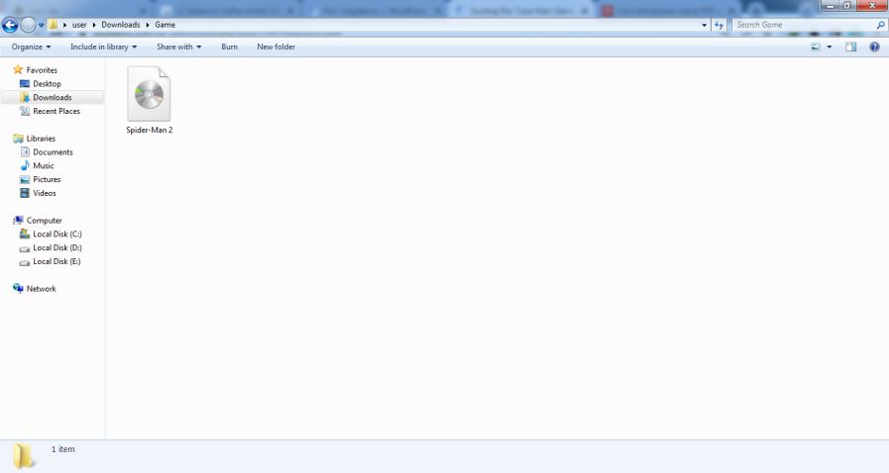Open the Organize menu
The width and height of the screenshot is (889, 473).
pos(31,47)
